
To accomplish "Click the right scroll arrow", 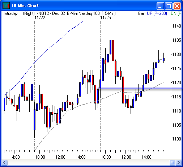I will [178, 162].
